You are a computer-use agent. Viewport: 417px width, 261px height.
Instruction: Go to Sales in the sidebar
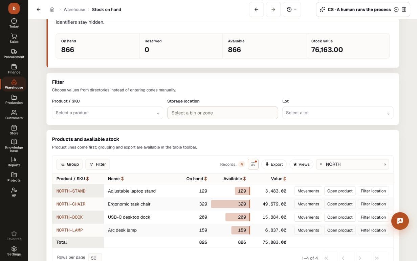pyautogui.click(x=14, y=38)
